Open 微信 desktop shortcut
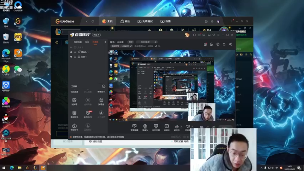The height and width of the screenshot is (171, 304). [x=18, y=71]
